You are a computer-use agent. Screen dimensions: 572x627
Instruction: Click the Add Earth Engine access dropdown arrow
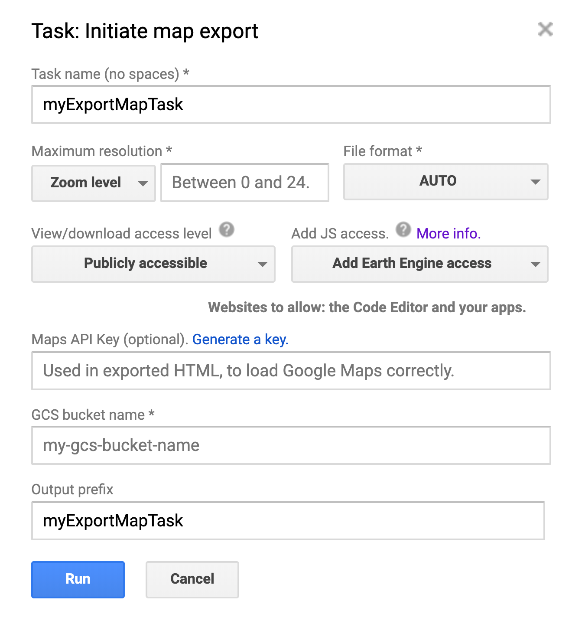(x=536, y=264)
